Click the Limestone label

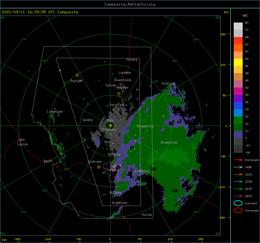(55, 112)
